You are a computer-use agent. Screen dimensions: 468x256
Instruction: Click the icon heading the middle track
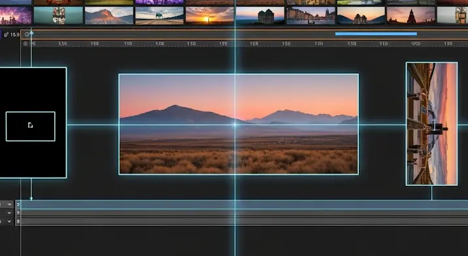(x=18, y=213)
